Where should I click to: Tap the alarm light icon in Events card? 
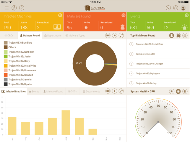(x=184, y=27)
